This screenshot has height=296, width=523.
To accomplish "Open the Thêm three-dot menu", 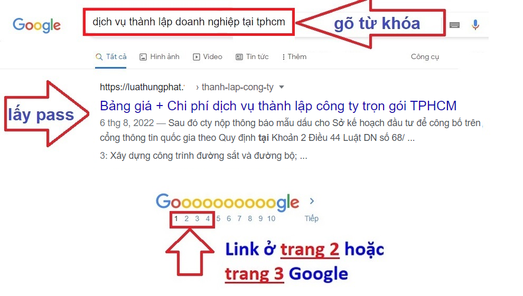I will point(284,57).
